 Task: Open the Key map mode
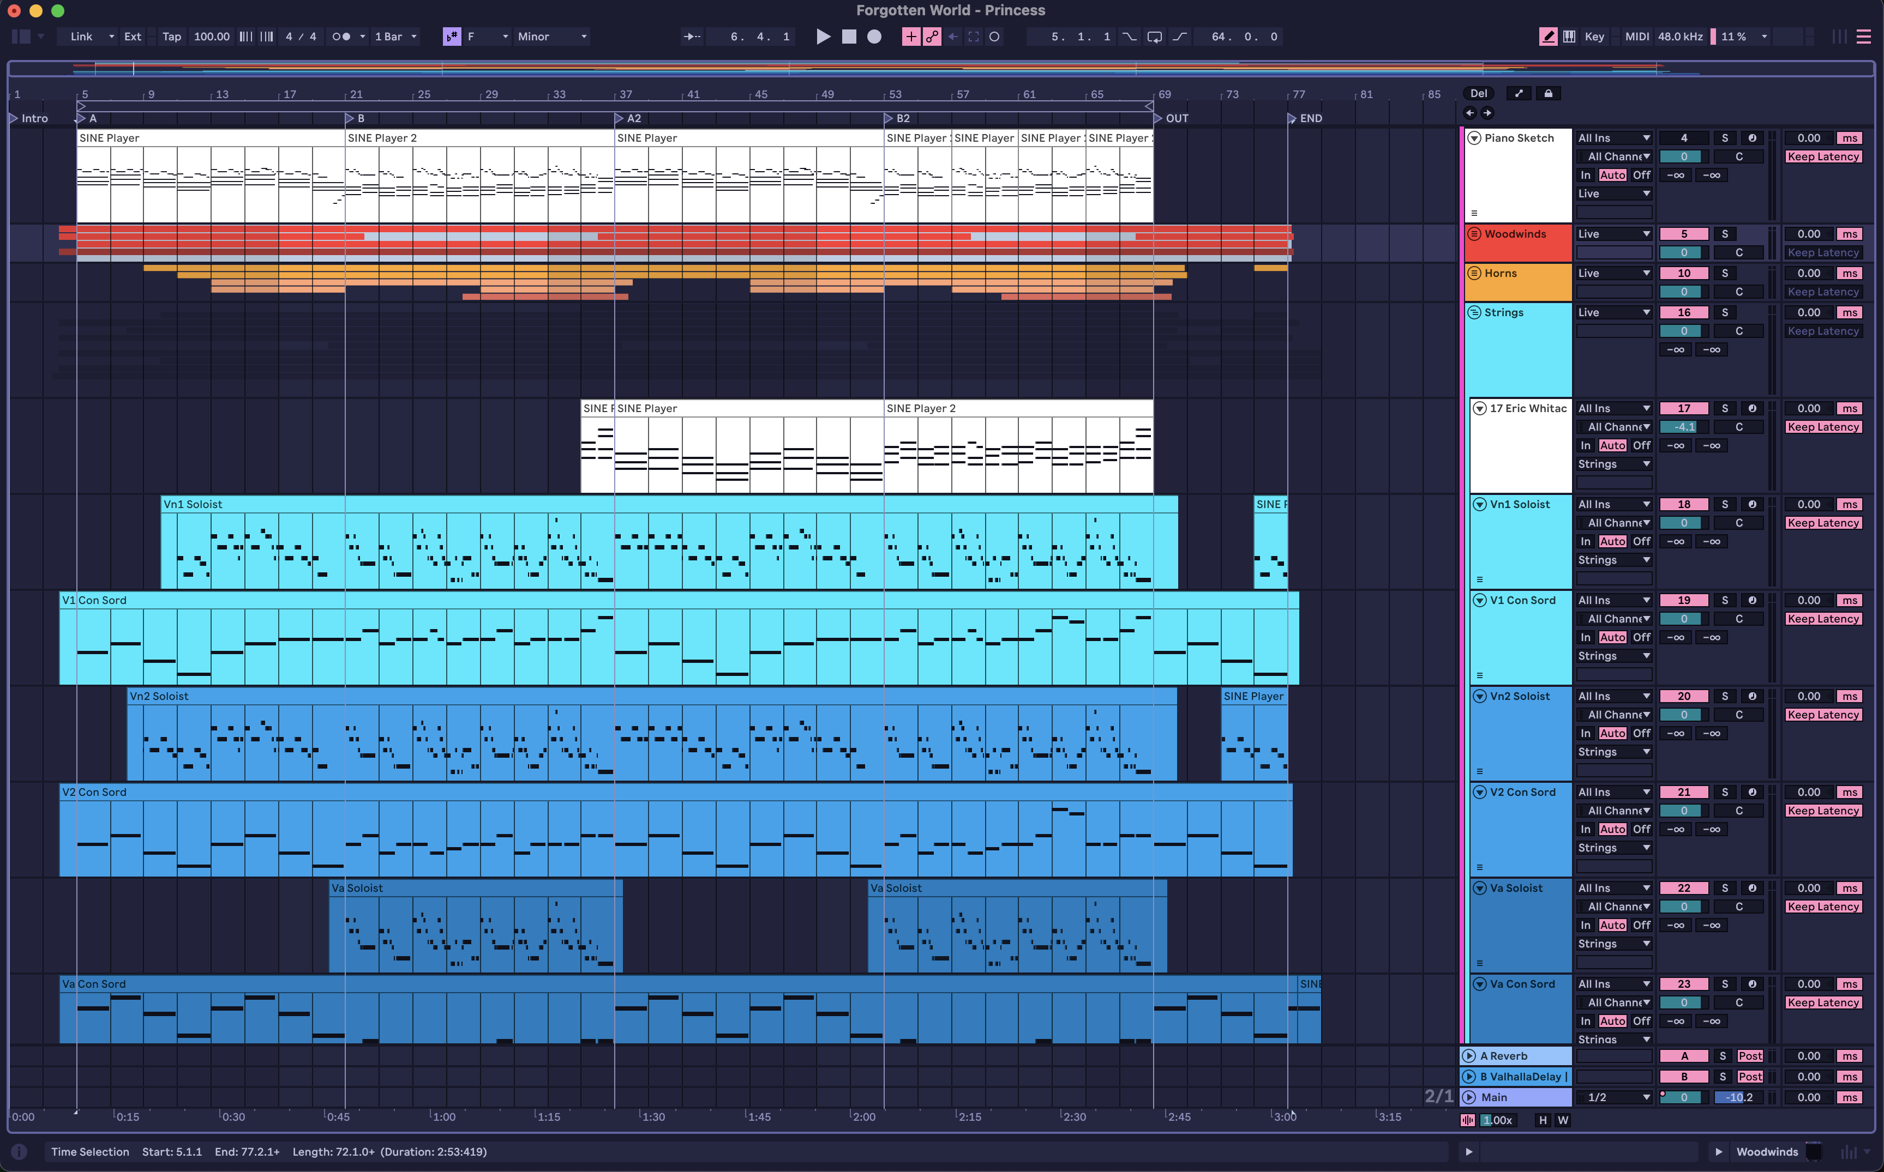coord(1594,37)
